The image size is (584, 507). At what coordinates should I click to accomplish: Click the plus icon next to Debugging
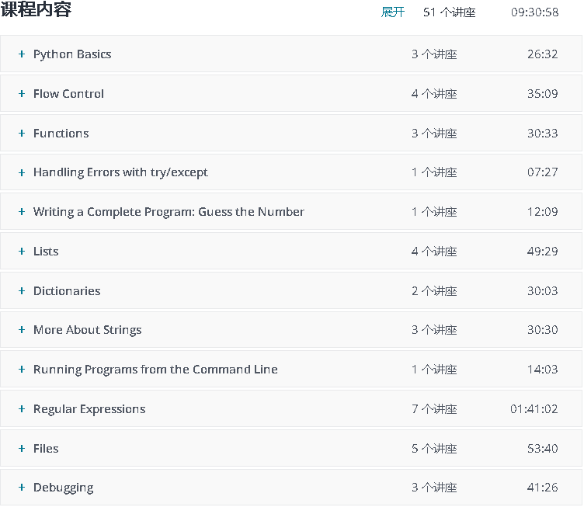pyautogui.click(x=22, y=488)
